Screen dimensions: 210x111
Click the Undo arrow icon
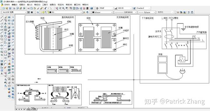tap(46, 8)
